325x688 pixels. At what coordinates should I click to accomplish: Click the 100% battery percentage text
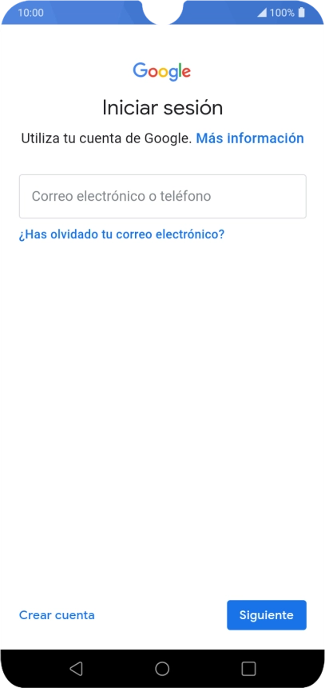[x=282, y=13]
